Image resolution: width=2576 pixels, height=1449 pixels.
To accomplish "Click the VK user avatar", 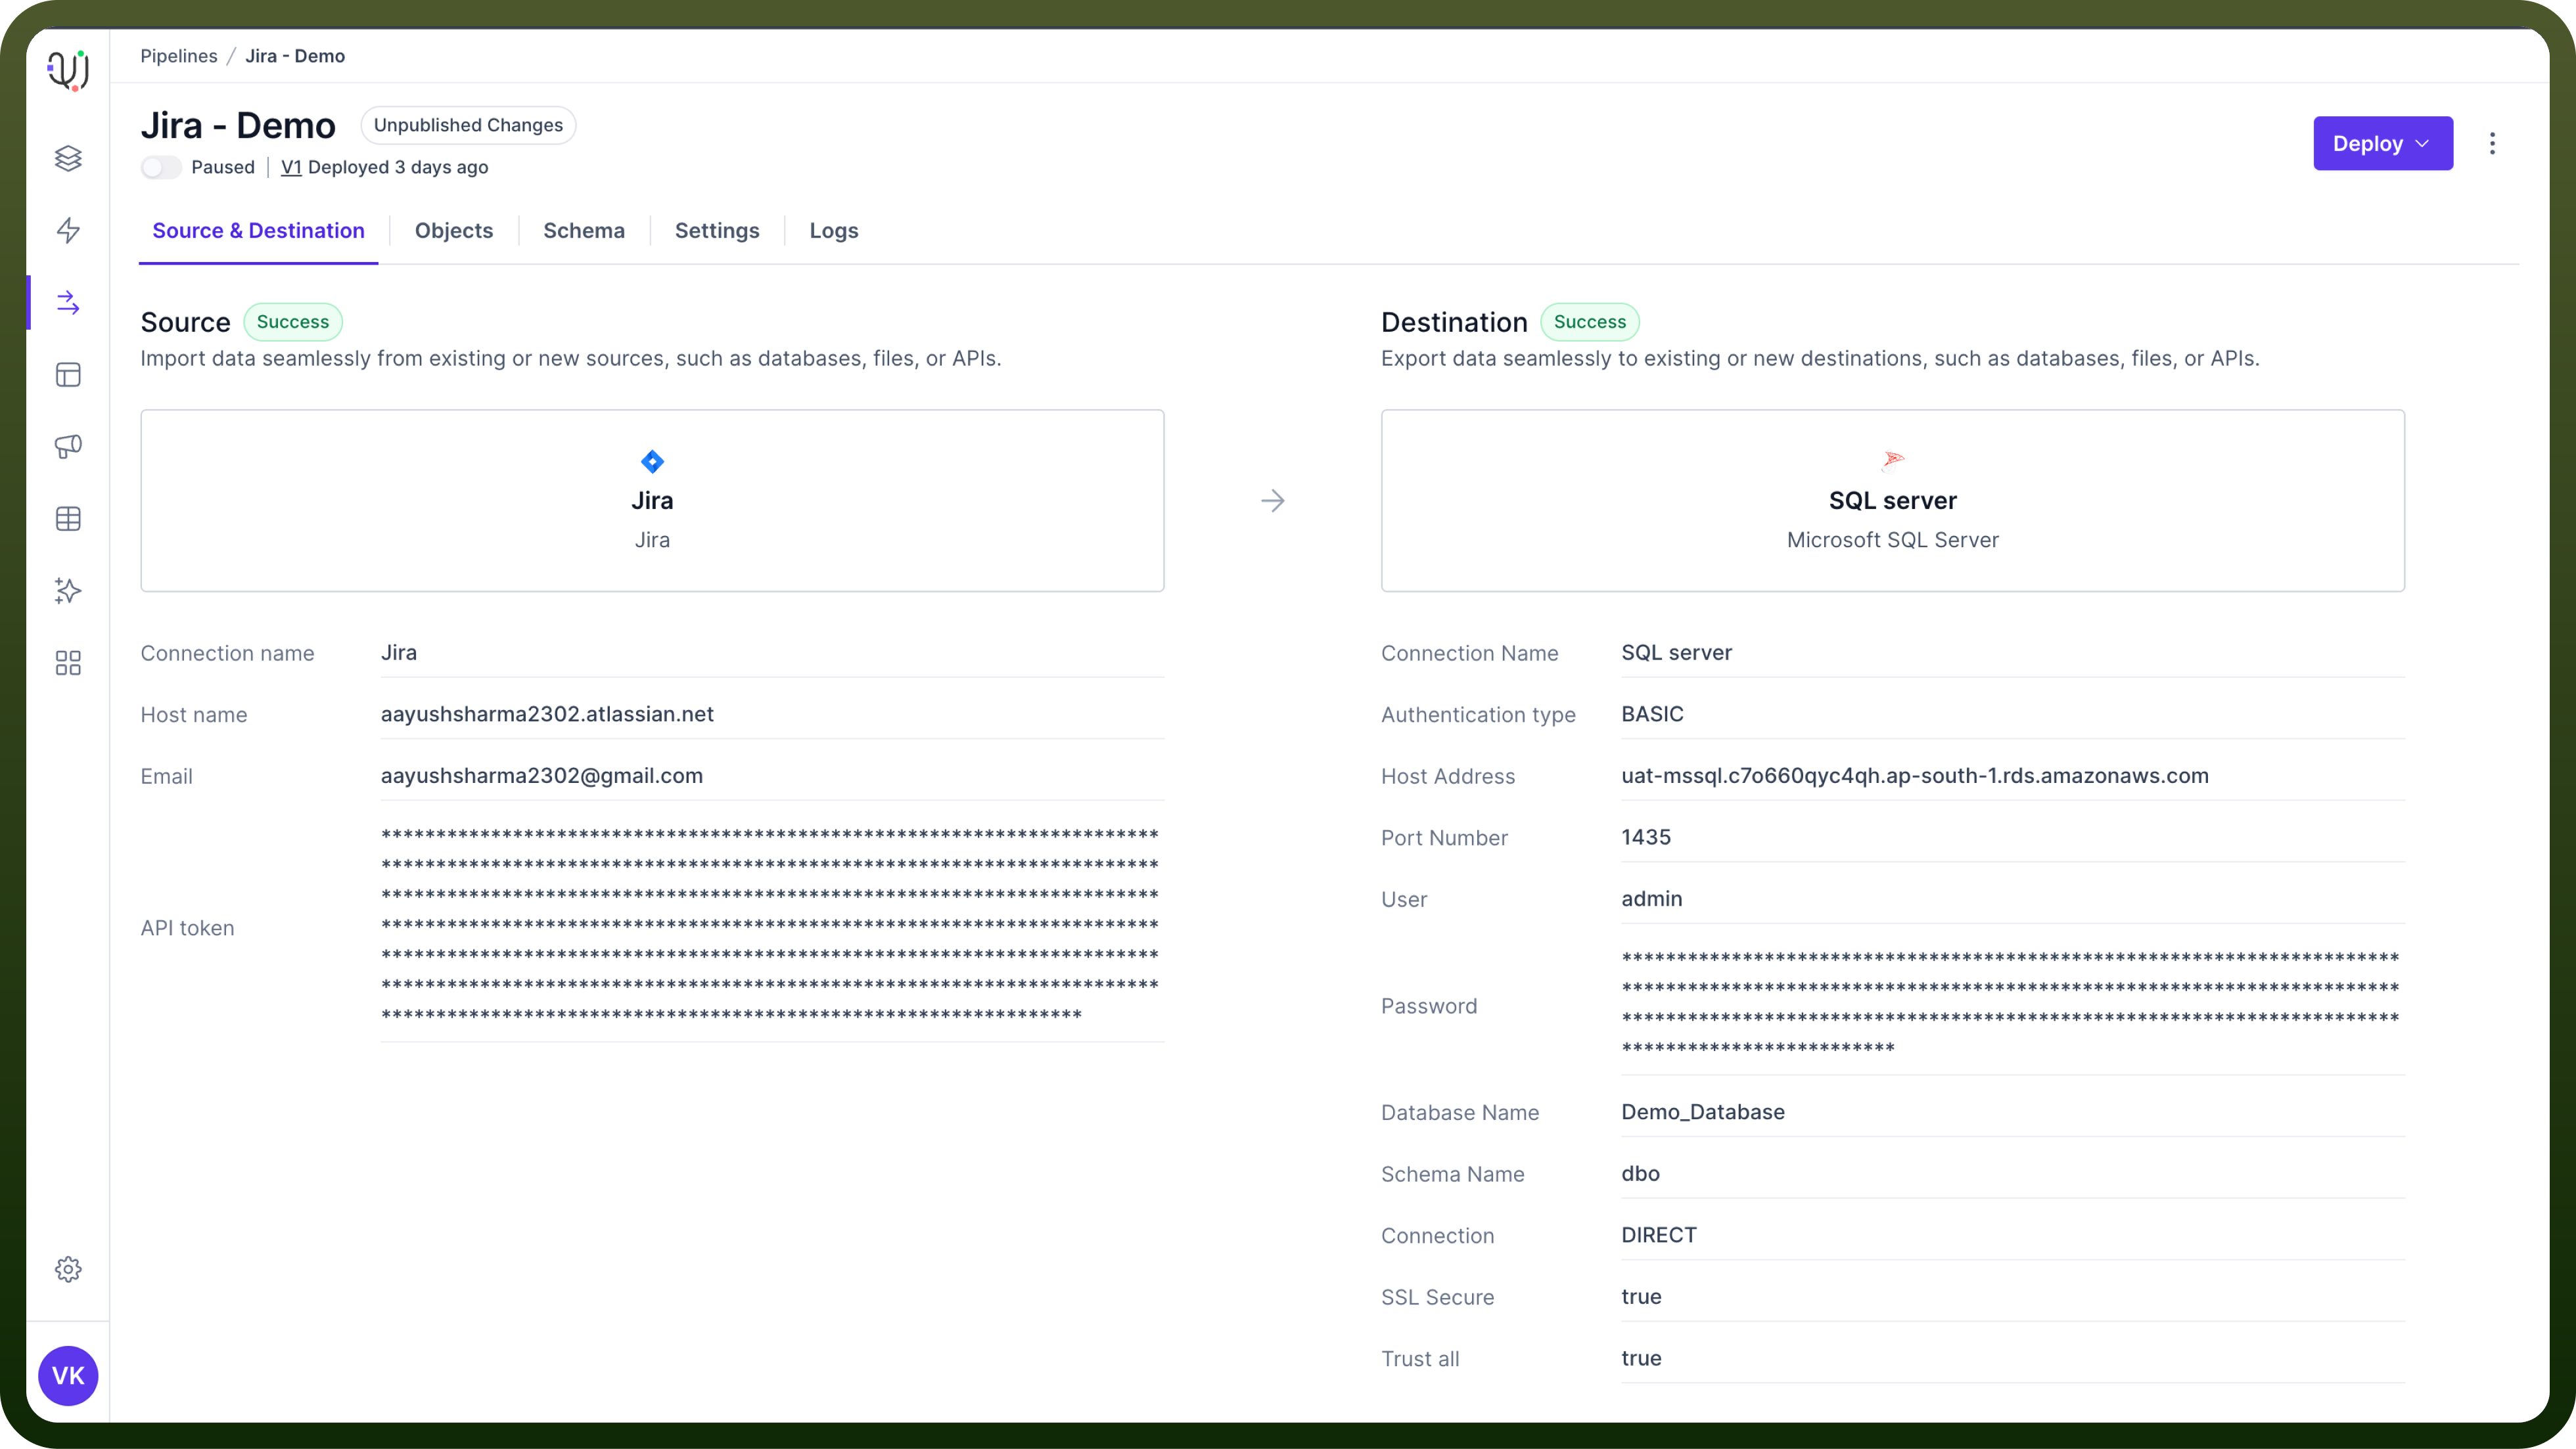I will (x=68, y=1375).
